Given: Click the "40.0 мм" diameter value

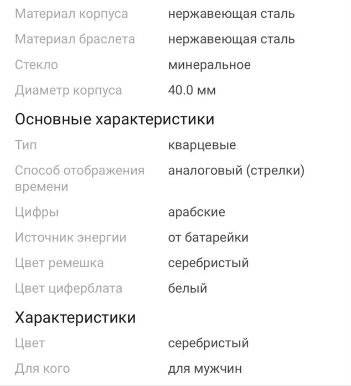Looking at the screenshot, I should click(192, 90).
